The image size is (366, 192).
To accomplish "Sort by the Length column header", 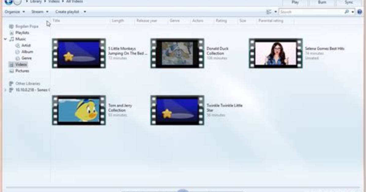I will tap(118, 20).
